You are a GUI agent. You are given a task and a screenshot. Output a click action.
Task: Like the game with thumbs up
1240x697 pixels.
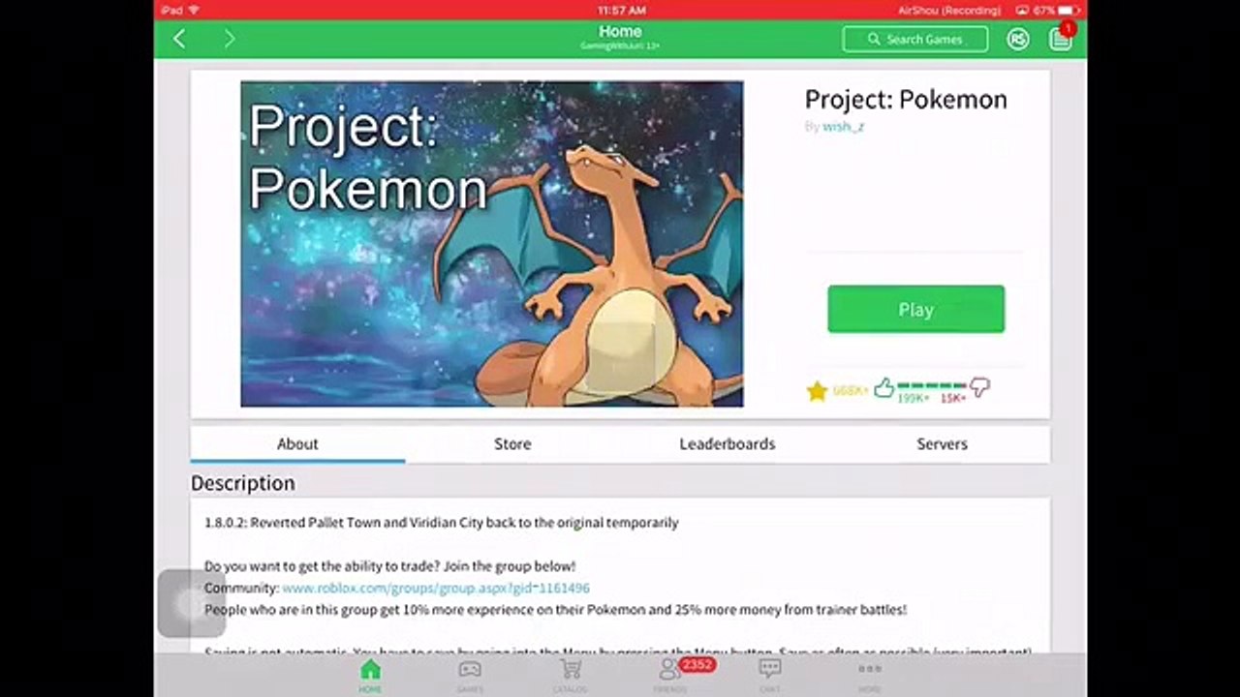tap(883, 388)
